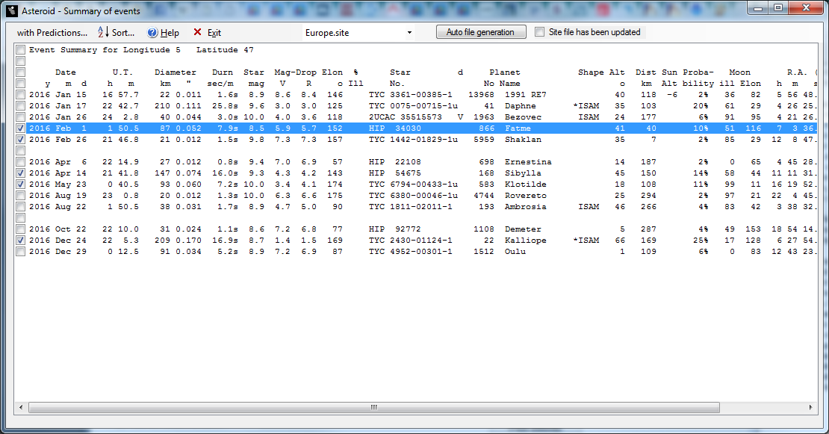Click the blue Help question mark icon

(x=152, y=33)
